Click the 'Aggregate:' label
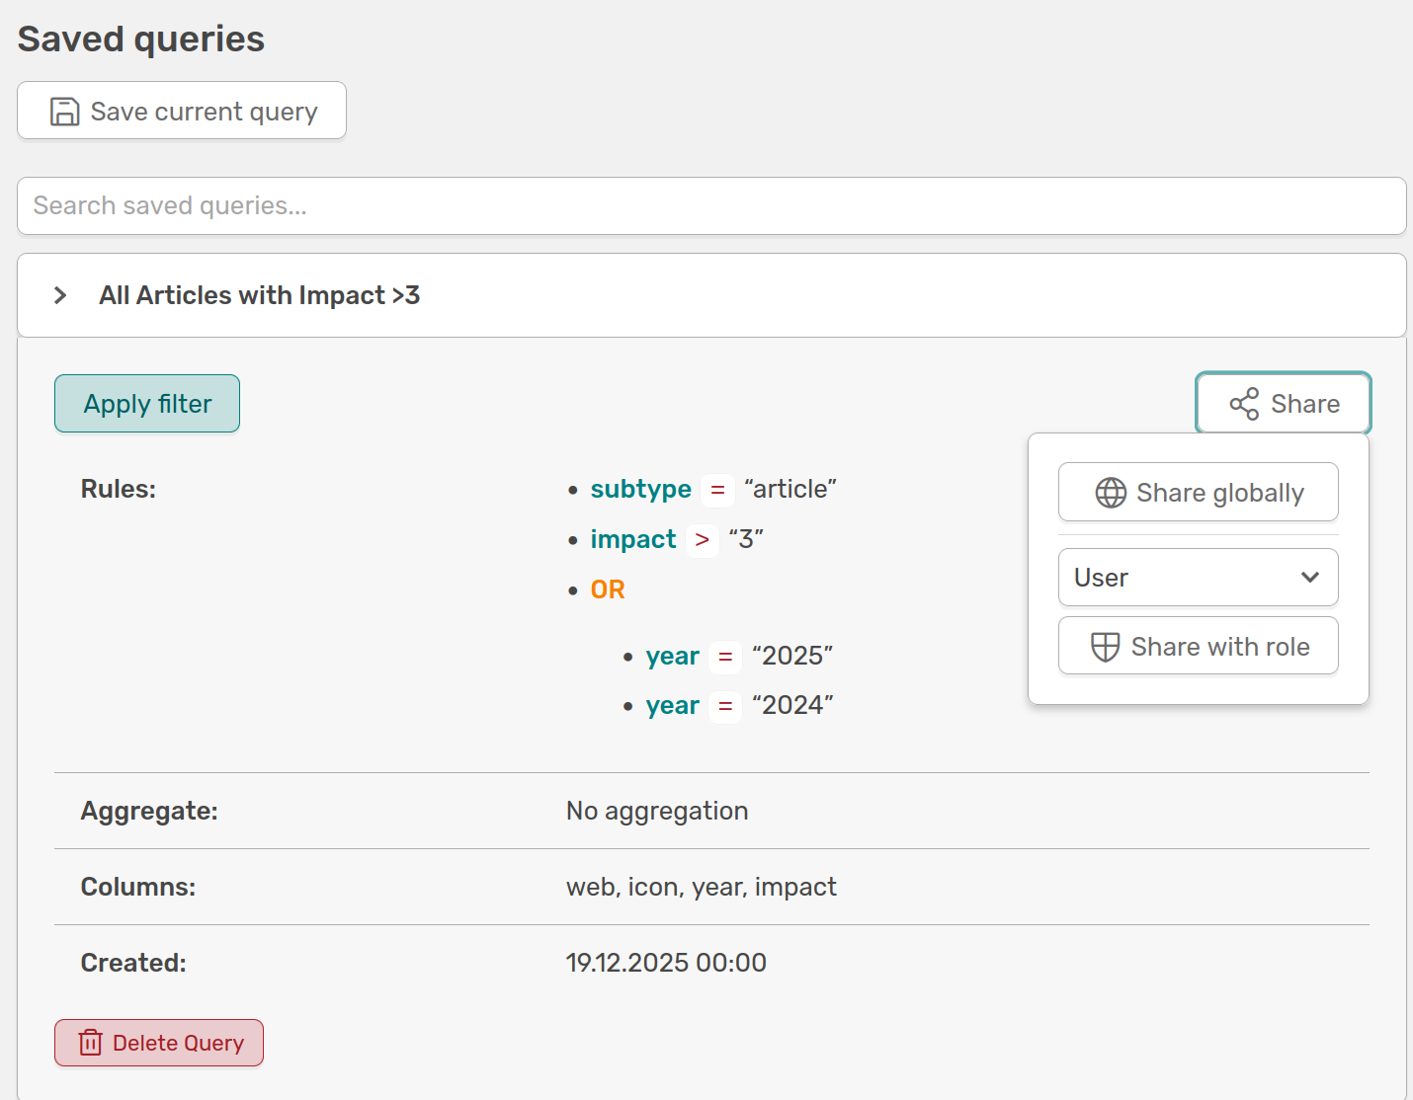The image size is (1413, 1100). coord(149,811)
